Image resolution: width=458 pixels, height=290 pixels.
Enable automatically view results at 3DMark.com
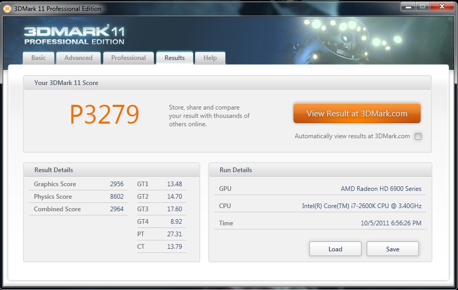point(418,136)
